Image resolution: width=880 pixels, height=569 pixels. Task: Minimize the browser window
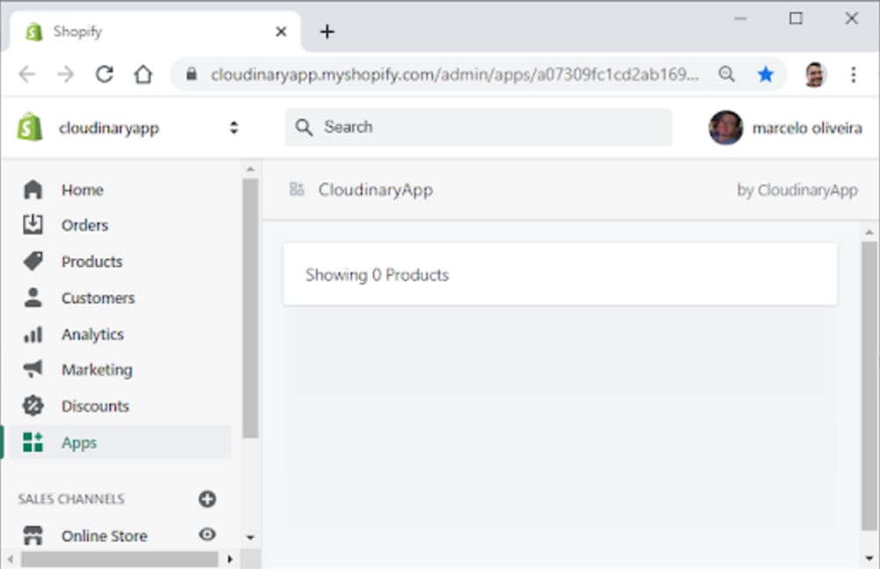[x=740, y=18]
